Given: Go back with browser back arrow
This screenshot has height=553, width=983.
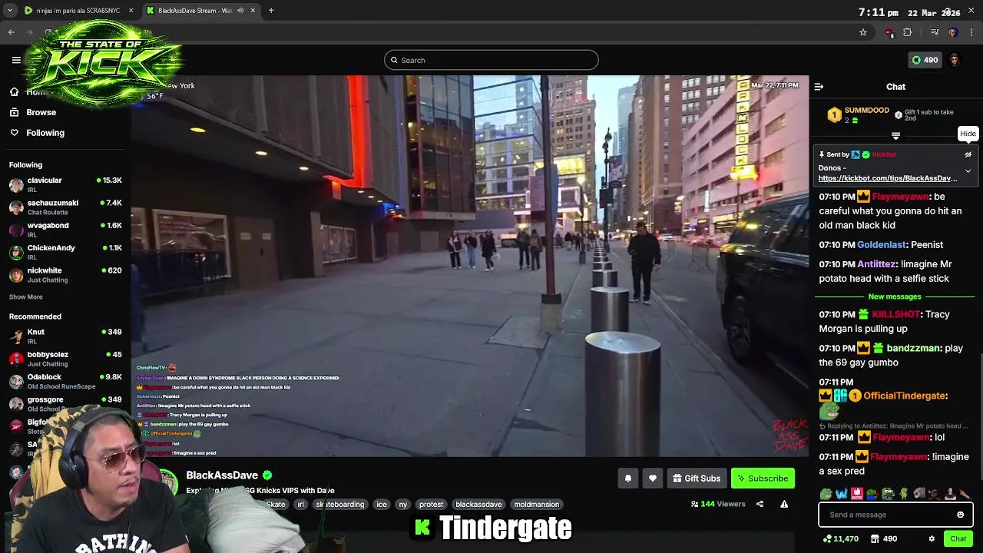Looking at the screenshot, I should pos(11,32).
